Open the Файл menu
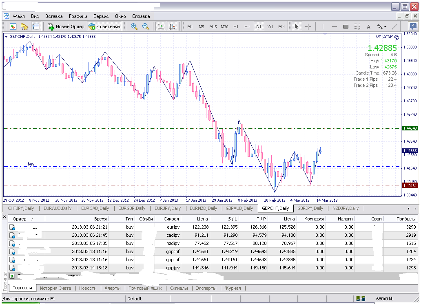 point(19,16)
